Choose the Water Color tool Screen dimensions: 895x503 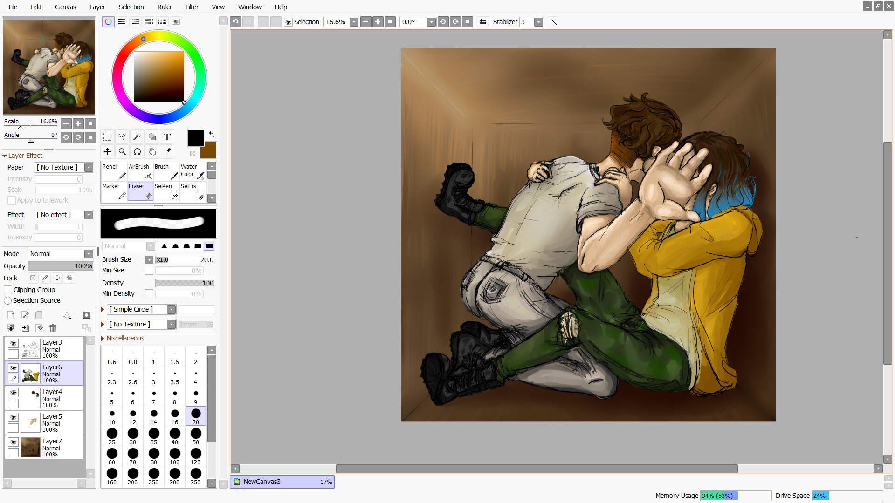(x=193, y=171)
